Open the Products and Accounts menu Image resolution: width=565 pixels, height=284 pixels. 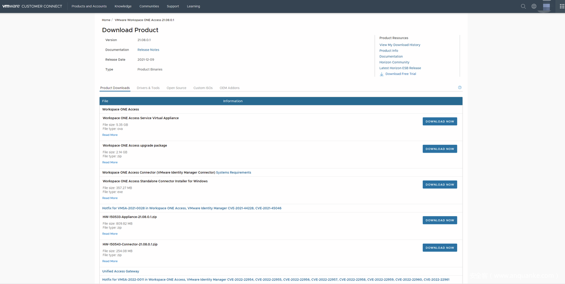[x=89, y=6]
